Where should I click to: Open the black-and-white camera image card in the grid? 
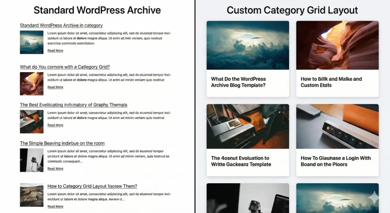[248, 198]
